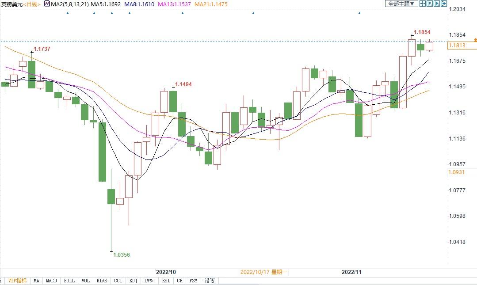The height and width of the screenshot is (285, 477).
Task: Open the VOL volume indicator tab
Action: click(x=86, y=281)
